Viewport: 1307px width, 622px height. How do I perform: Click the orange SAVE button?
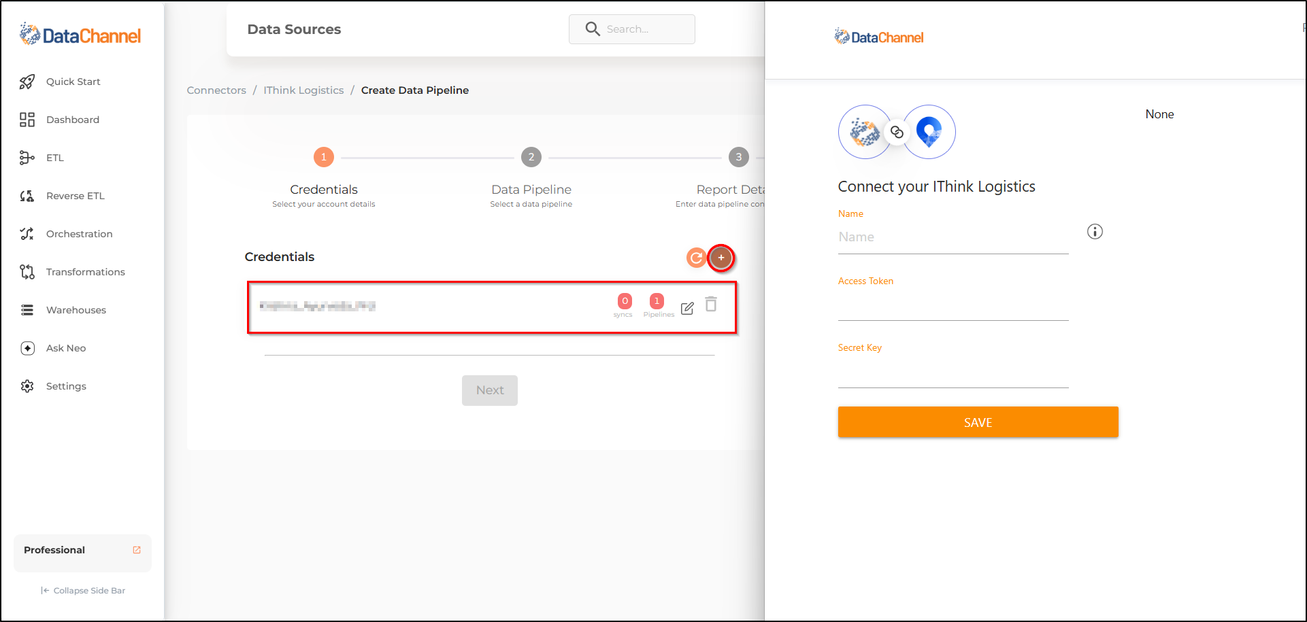(978, 422)
